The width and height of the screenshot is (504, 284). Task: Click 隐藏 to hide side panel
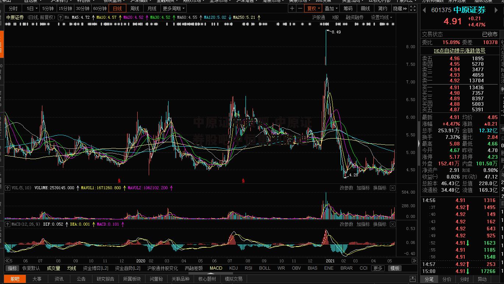coord(400,8)
